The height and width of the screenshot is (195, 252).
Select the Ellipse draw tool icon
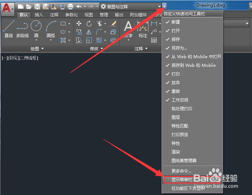[x=63, y=32]
